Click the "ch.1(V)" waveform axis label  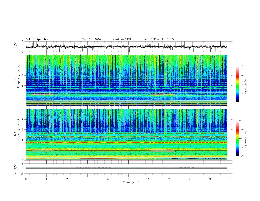[x=16, y=47]
